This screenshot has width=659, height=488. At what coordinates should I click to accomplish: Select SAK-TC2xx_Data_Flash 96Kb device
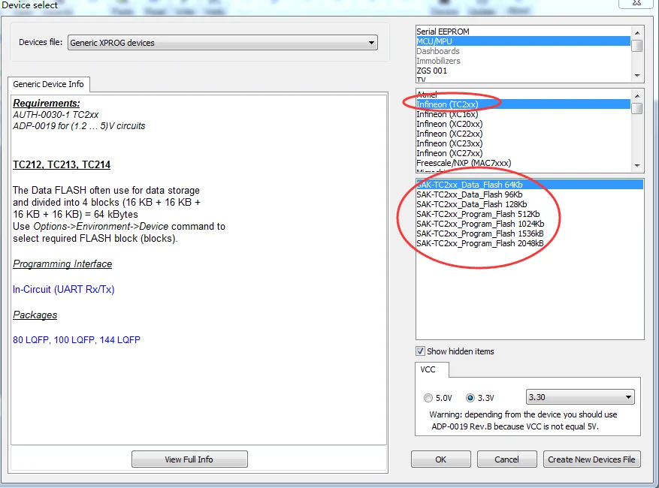[x=530, y=194]
